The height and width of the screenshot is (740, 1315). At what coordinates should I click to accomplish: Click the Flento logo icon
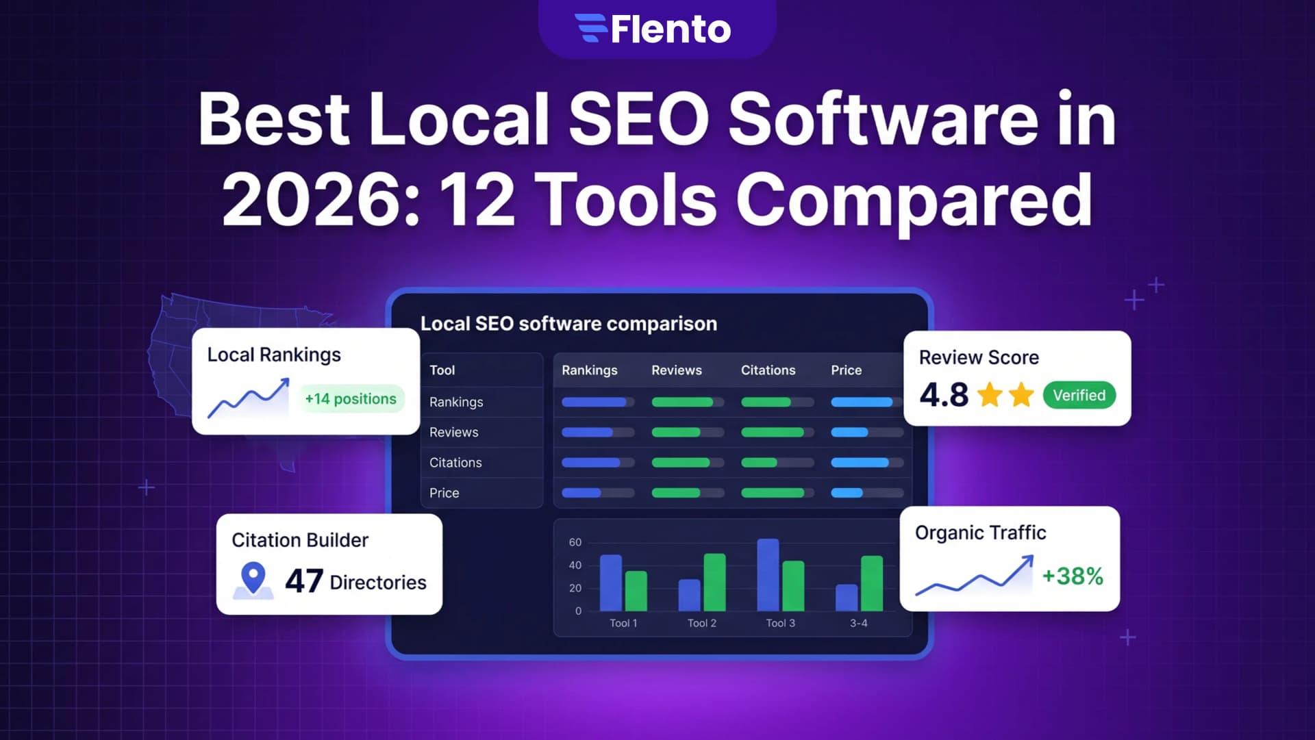point(591,28)
